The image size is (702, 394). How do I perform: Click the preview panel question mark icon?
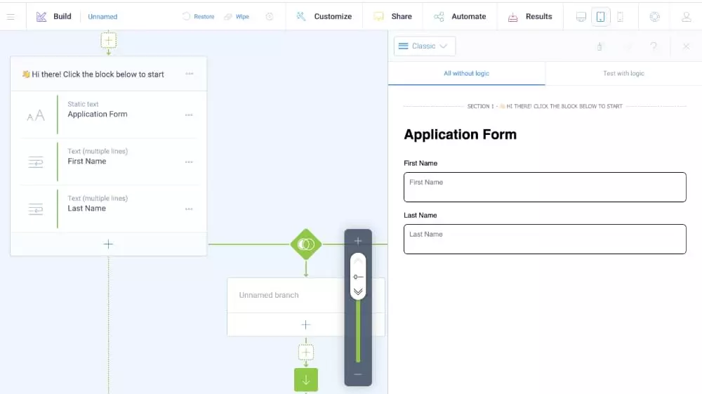[654, 46]
